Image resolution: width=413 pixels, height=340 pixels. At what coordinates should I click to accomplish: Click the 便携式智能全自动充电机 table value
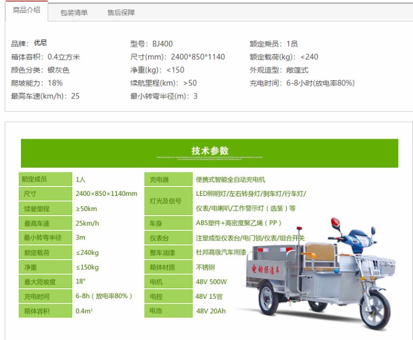pos(231,179)
